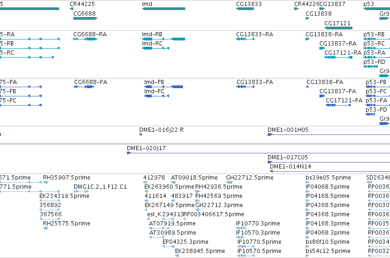Select the DME1-017C05 BAC label
The image size is (390, 258).
287,157
